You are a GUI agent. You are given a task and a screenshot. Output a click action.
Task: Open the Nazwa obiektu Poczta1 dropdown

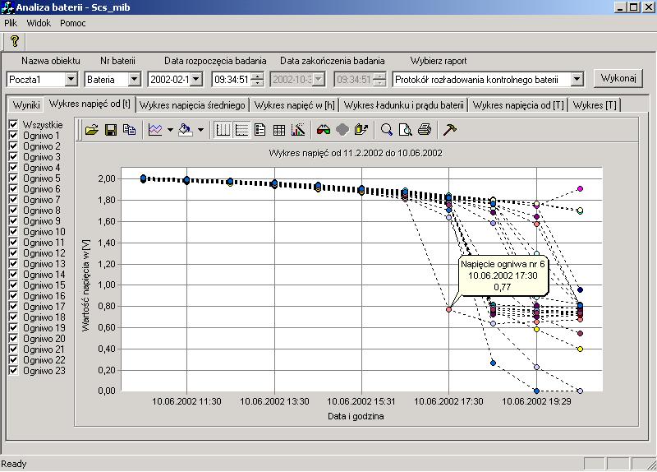click(71, 79)
